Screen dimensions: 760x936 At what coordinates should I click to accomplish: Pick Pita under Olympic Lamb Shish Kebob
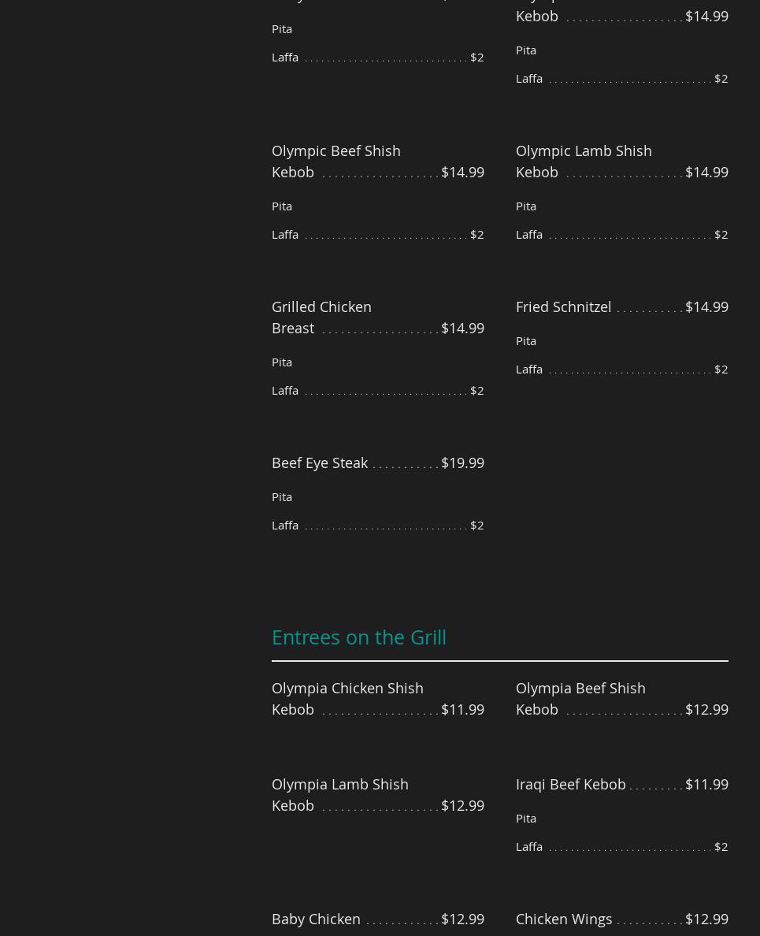click(526, 206)
